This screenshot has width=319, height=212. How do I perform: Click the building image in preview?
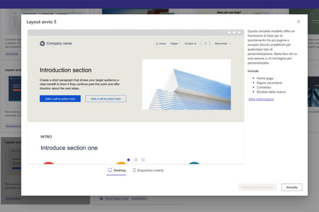187,85
